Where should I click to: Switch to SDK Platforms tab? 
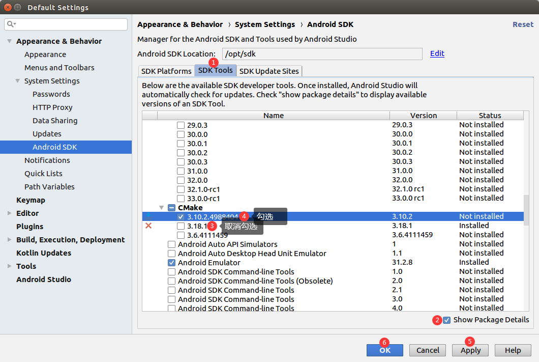[166, 71]
